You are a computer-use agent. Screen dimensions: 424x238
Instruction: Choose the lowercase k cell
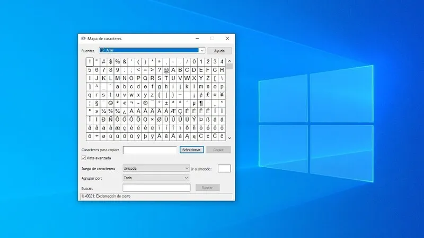pyautogui.click(x=187, y=87)
